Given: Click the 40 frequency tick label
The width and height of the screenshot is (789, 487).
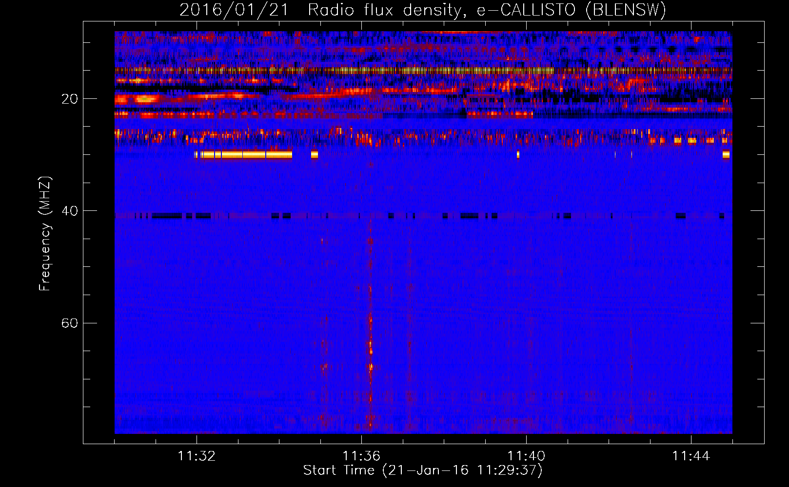Looking at the screenshot, I should (x=69, y=211).
